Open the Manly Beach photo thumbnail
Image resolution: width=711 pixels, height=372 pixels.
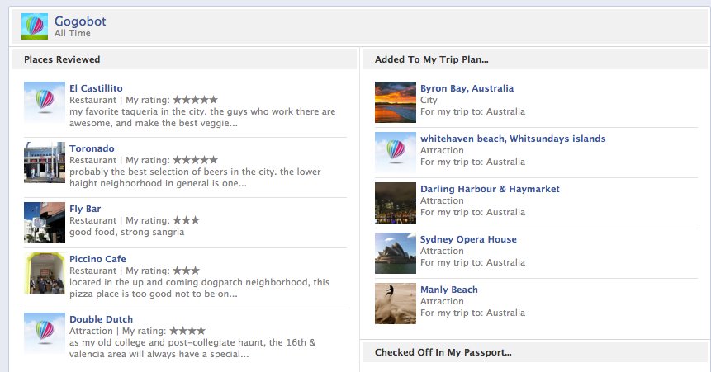coord(396,304)
